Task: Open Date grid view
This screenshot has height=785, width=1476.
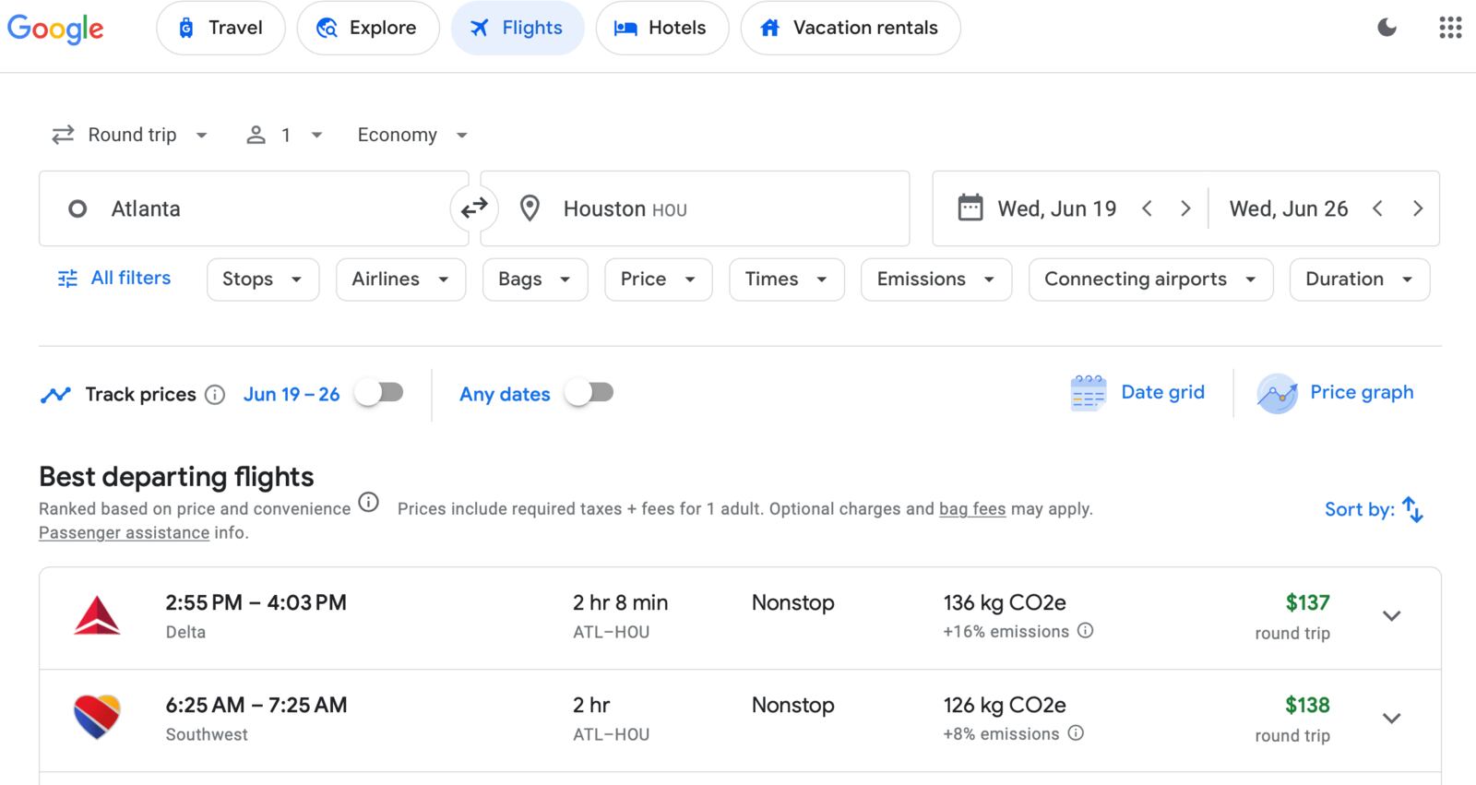Action: [1137, 393]
